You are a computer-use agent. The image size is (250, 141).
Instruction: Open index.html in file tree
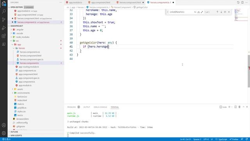(x=22, y=100)
